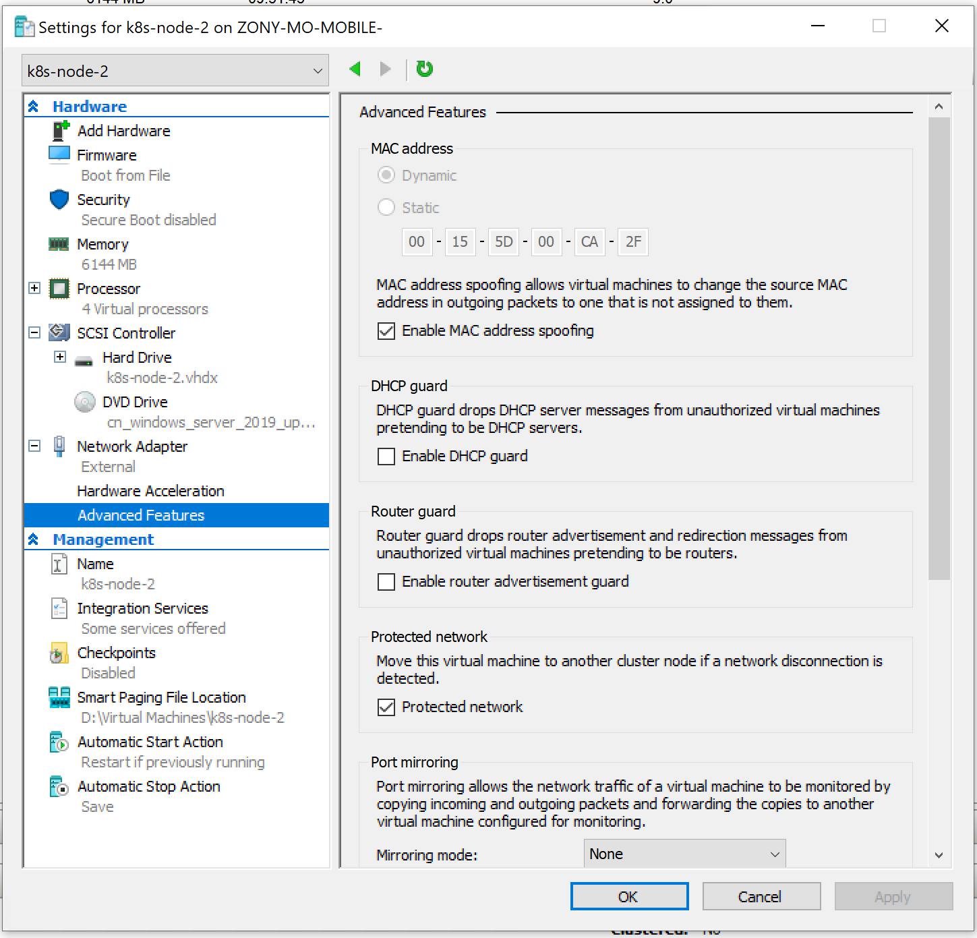Enable DHCP guard
This screenshot has height=938, width=977.
pos(386,457)
